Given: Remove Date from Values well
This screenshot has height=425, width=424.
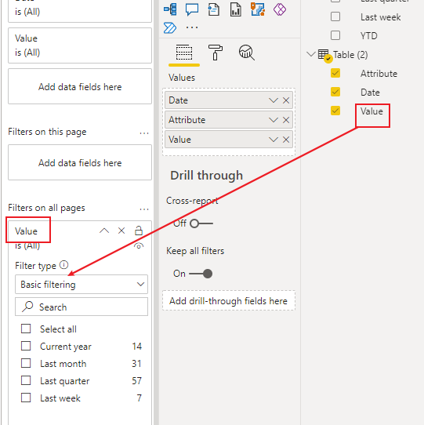Looking at the screenshot, I should (286, 100).
